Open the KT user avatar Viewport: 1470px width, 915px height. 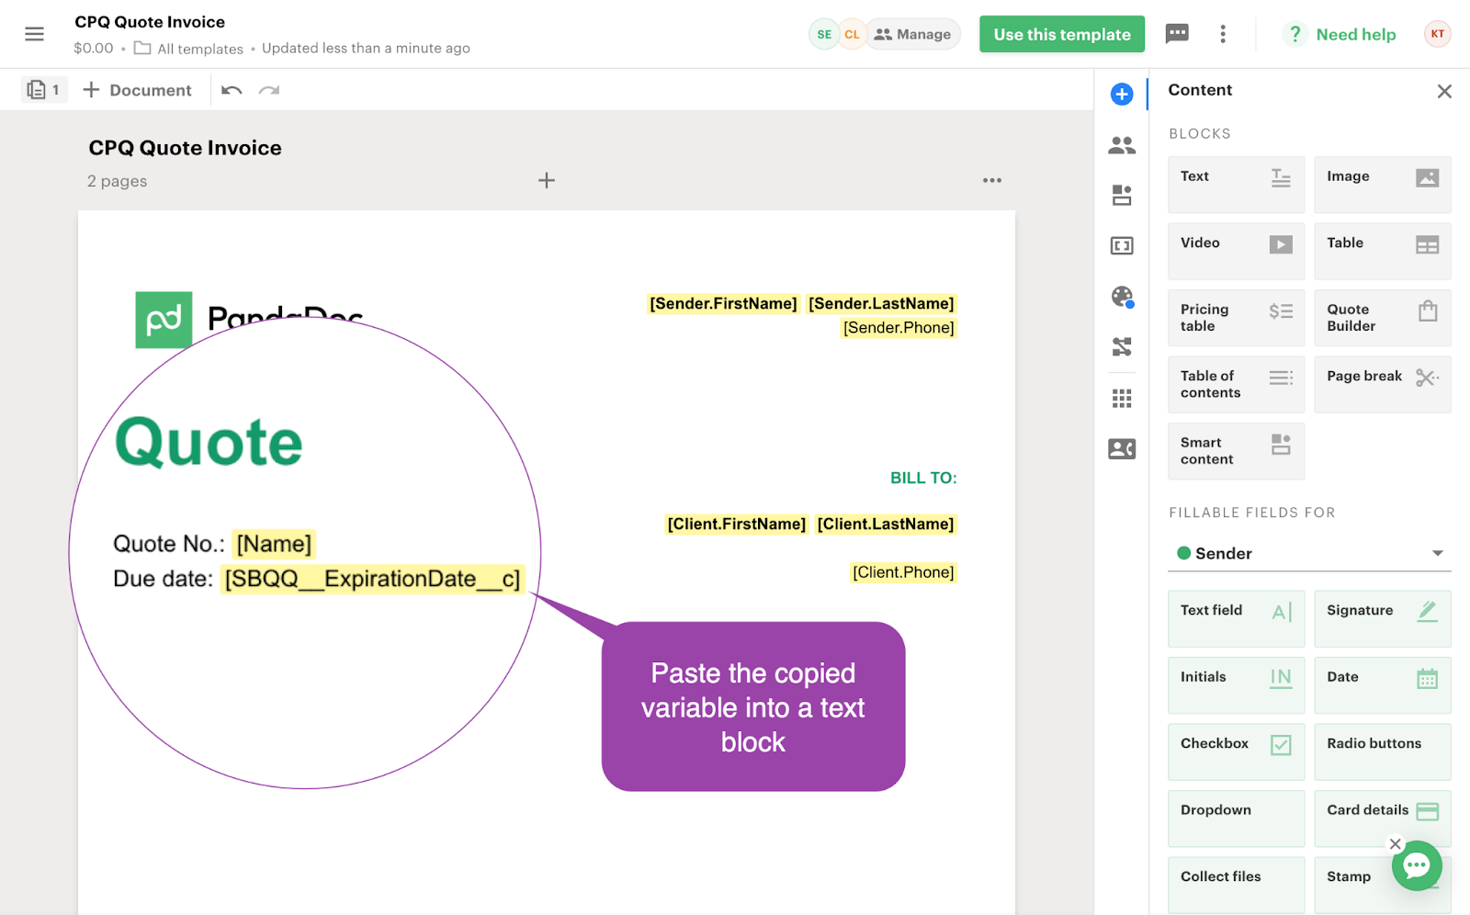tap(1437, 34)
